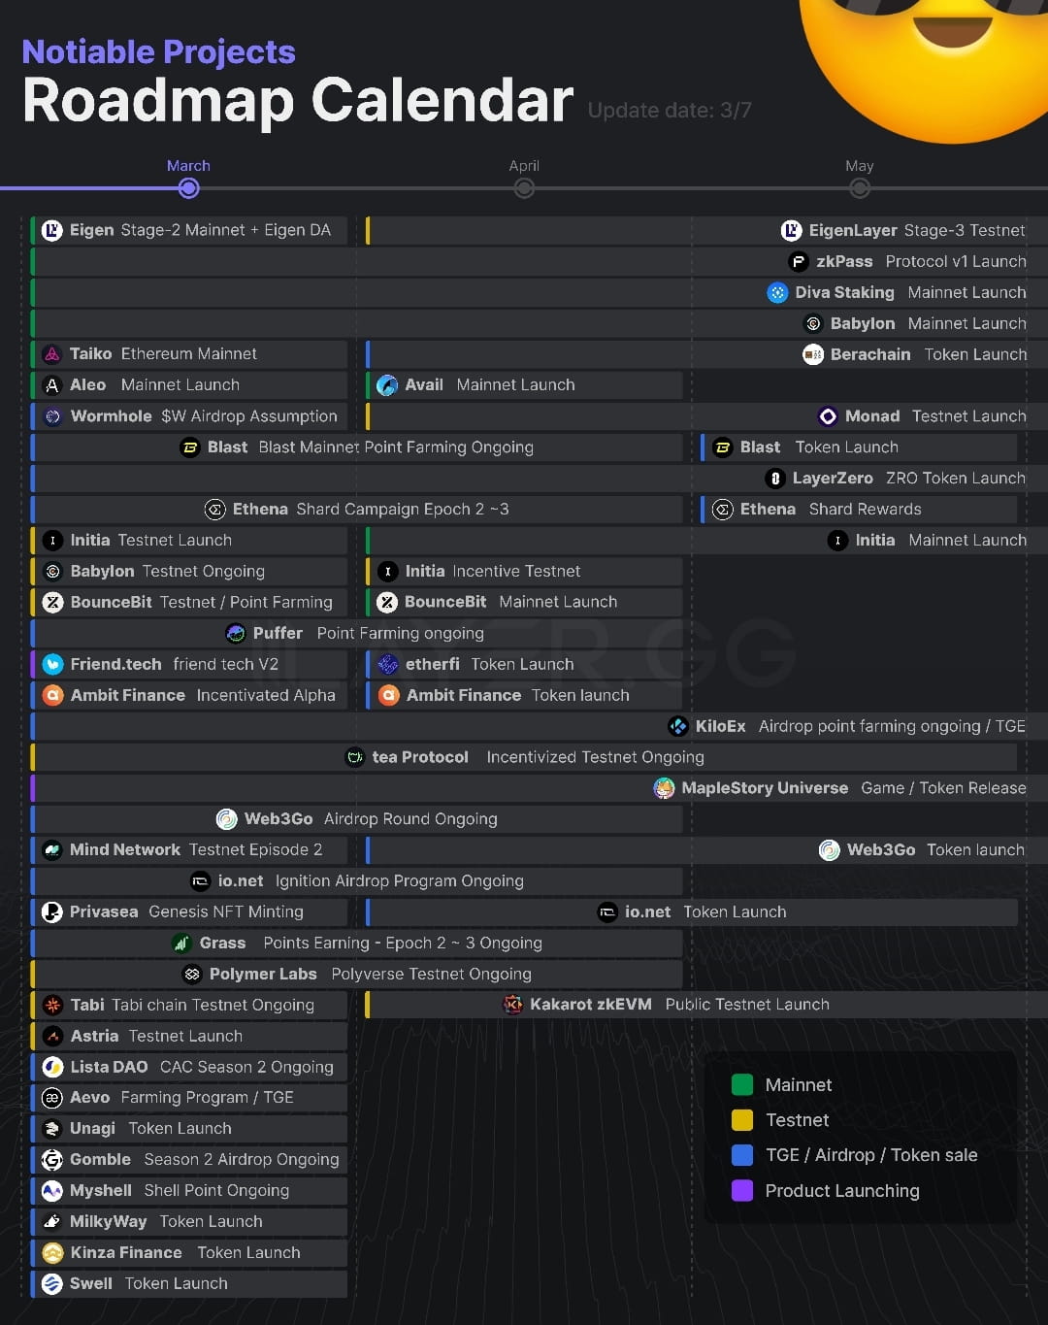This screenshot has height=1325, width=1048.
Task: Select the Ethena icon on Shard Campaign
Action: coord(215,509)
